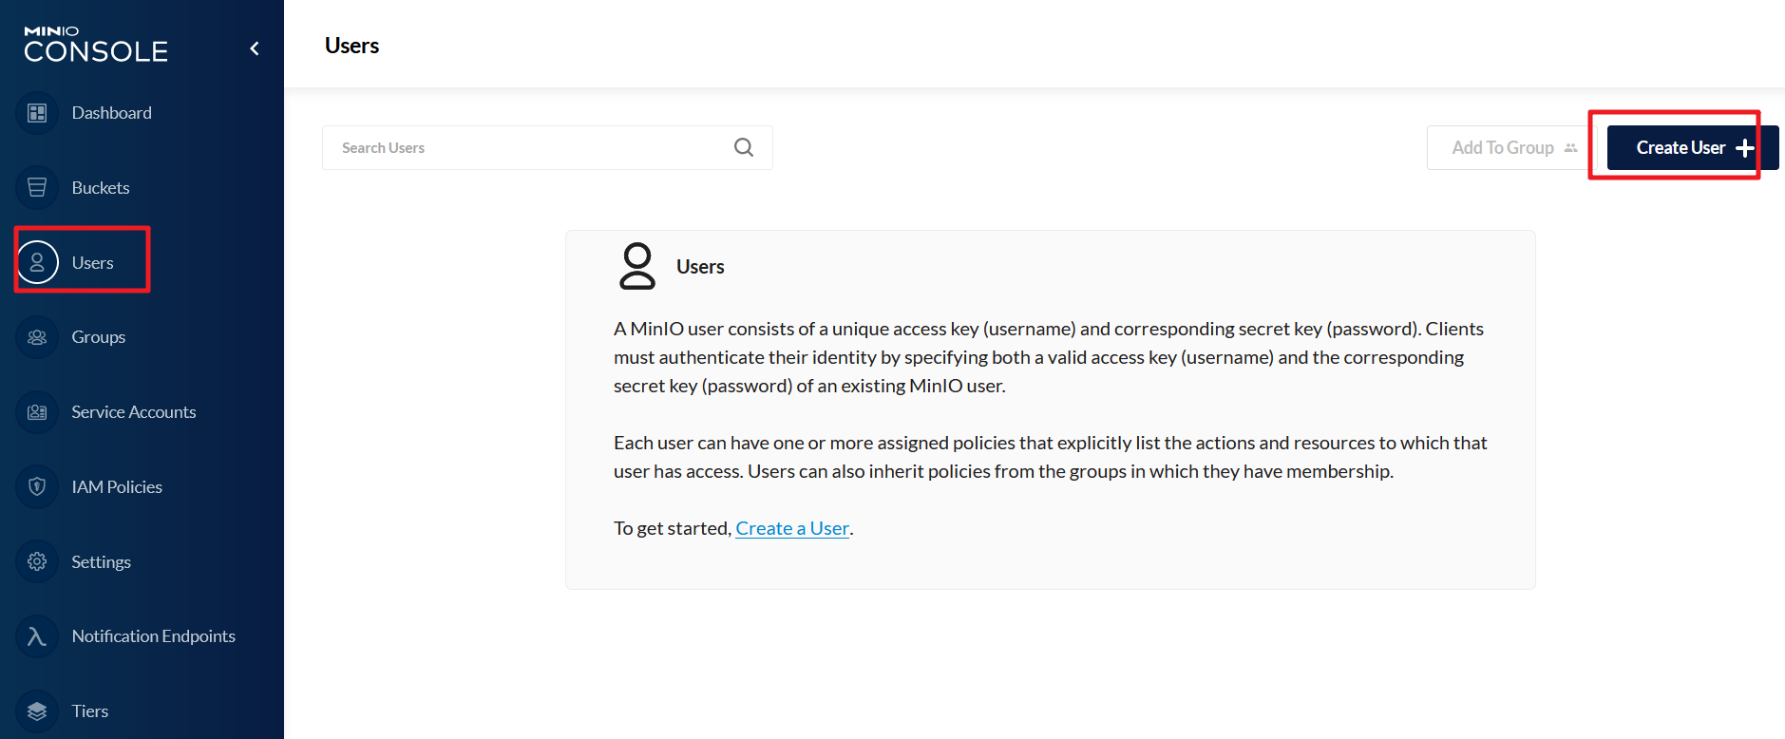Go to the Groups menu item
The height and width of the screenshot is (739, 1785).
click(x=99, y=337)
